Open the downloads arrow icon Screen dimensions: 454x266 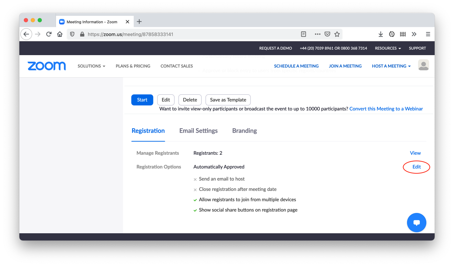click(380, 34)
